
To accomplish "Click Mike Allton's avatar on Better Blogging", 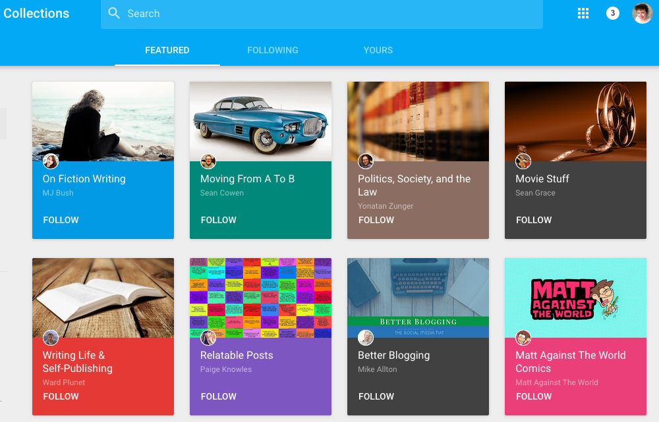I will tap(366, 338).
